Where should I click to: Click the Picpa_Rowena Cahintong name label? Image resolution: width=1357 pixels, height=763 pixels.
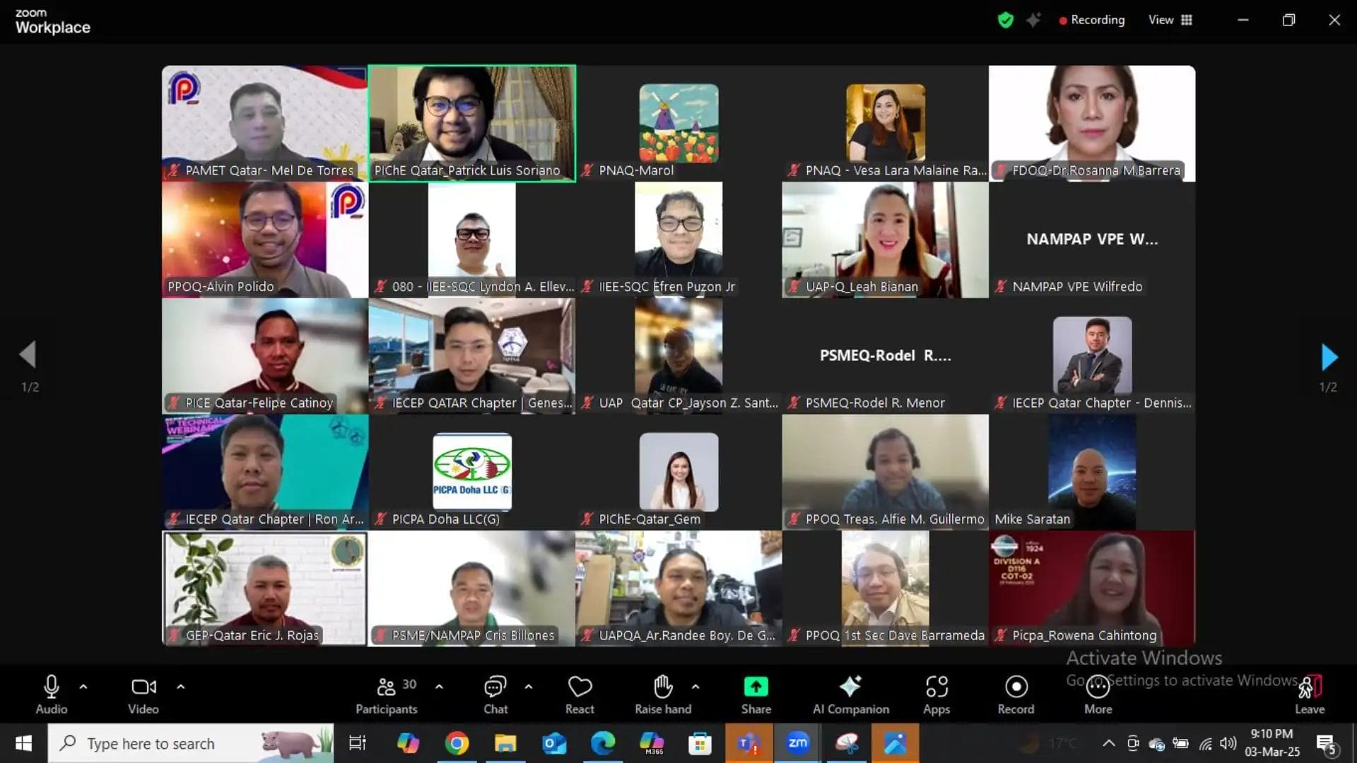[x=1084, y=636]
